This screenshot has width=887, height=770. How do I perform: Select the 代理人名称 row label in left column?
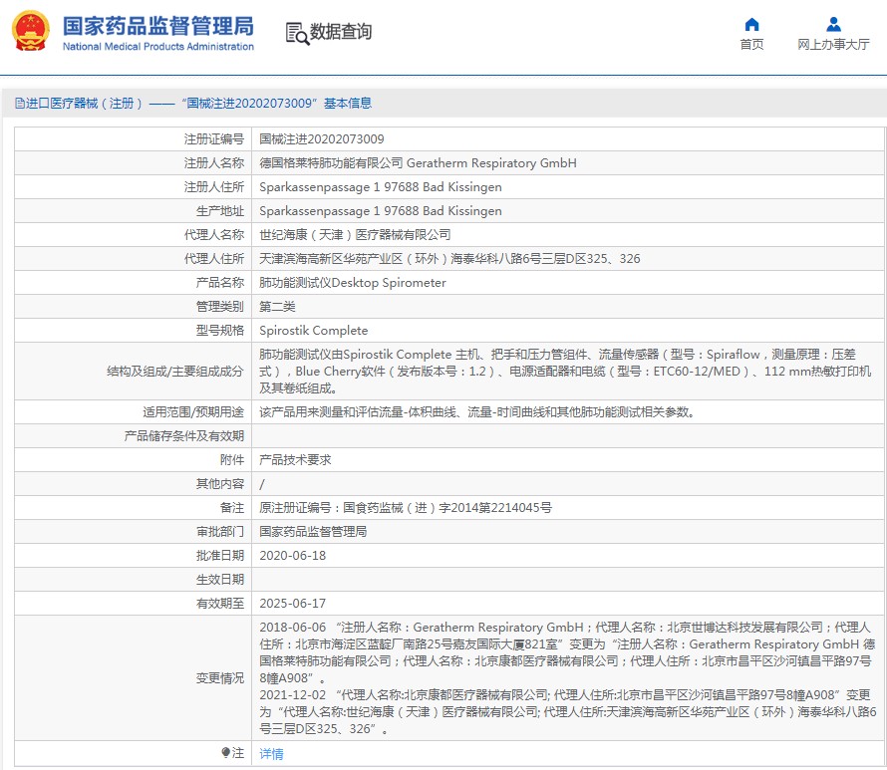tap(214, 235)
